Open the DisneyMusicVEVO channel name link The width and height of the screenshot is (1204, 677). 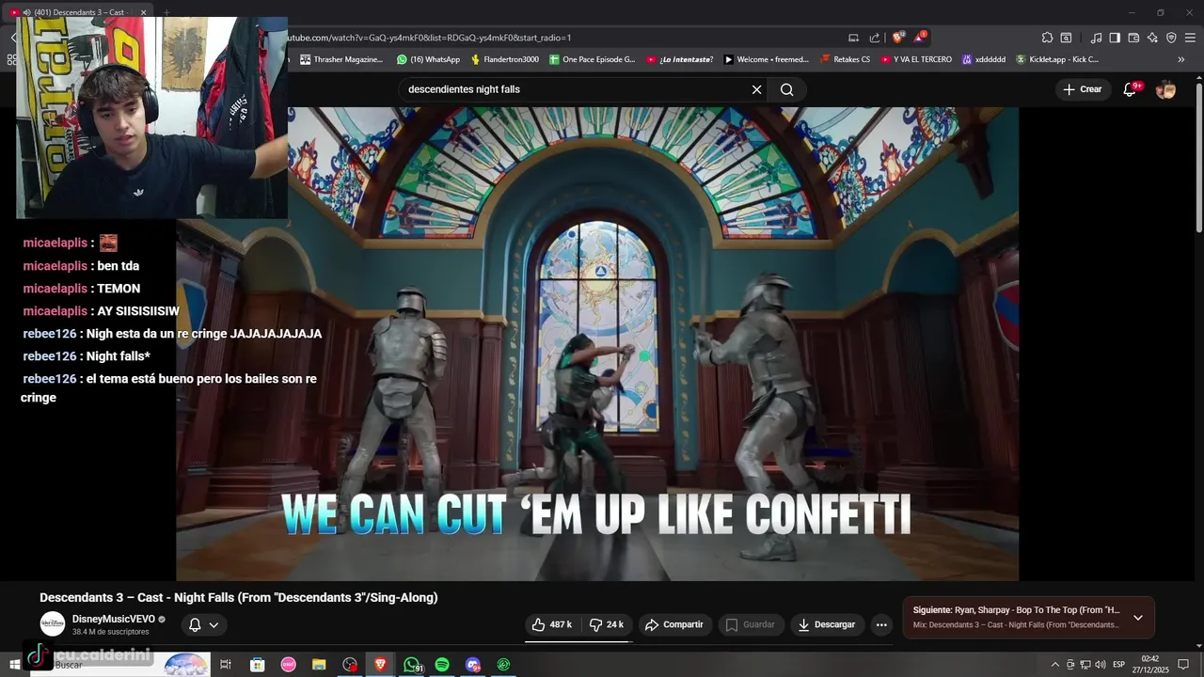113,619
